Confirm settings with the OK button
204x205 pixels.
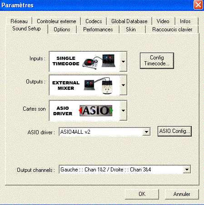click(142, 194)
